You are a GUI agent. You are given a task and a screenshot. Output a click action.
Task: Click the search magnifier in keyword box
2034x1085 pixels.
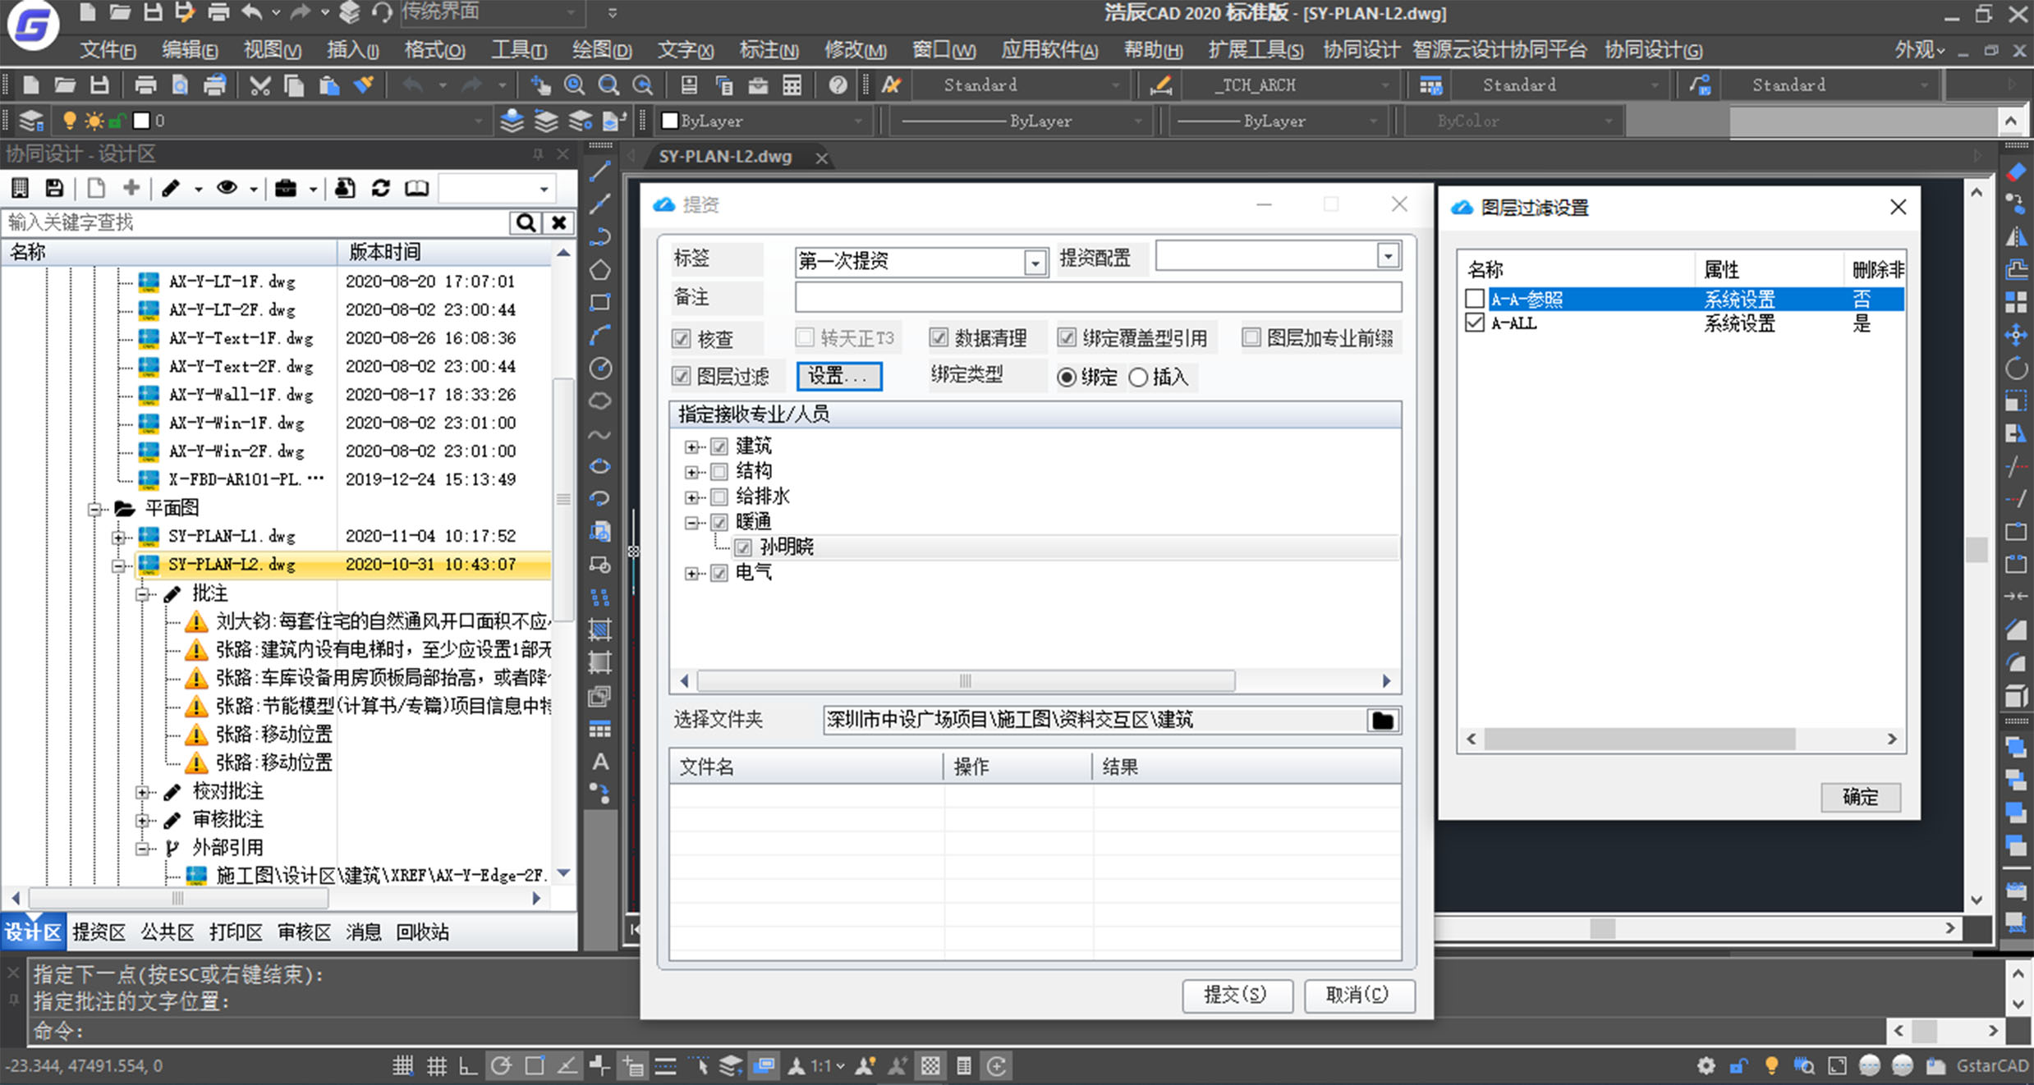526,222
